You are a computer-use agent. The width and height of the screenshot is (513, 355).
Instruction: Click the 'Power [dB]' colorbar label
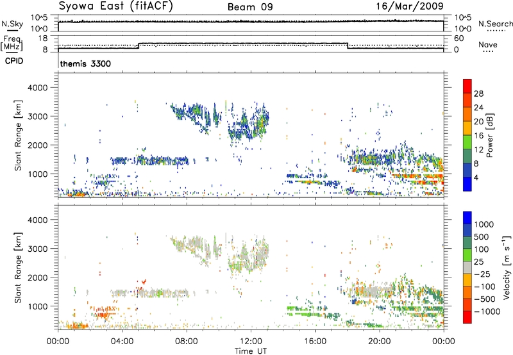click(x=489, y=135)
